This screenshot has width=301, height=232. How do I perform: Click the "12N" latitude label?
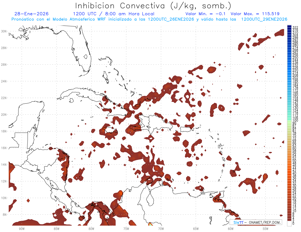(x=4, y=181)
